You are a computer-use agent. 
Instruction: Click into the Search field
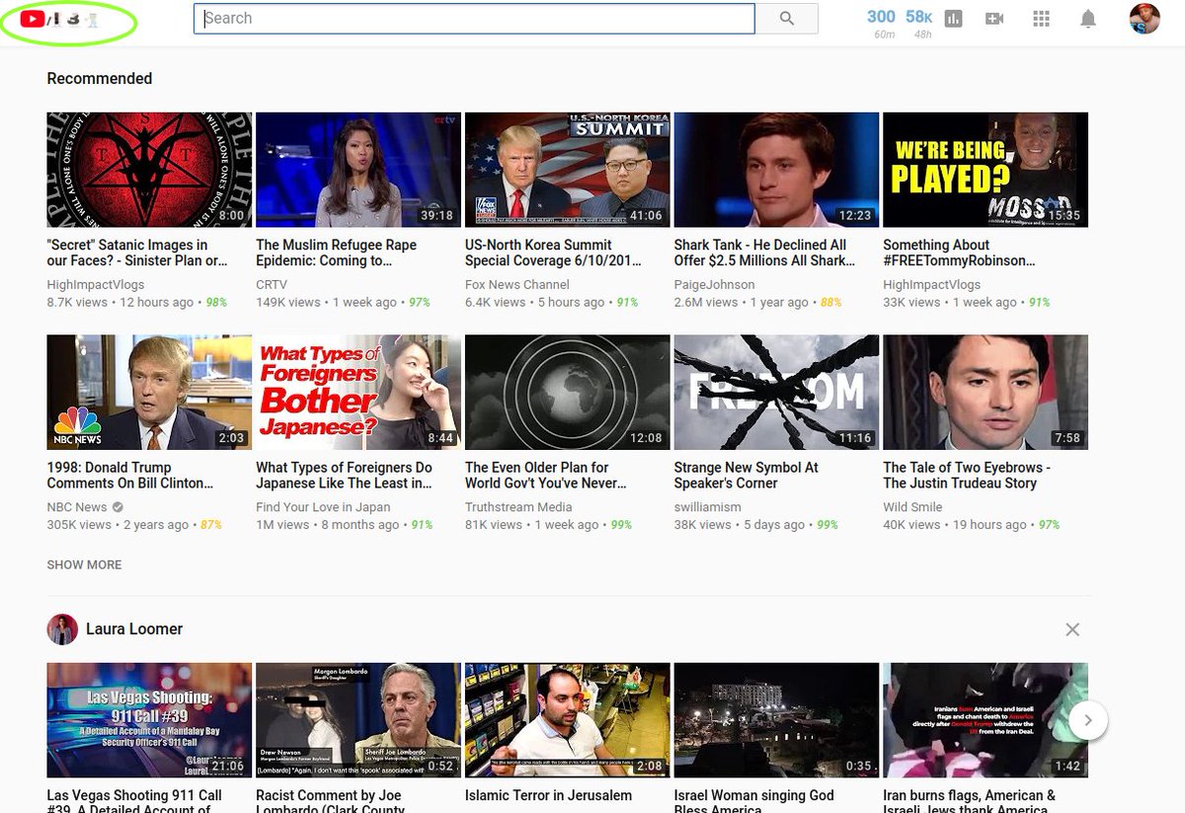[474, 18]
